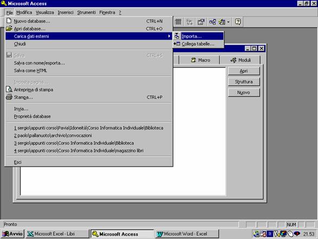Select Chiudi in the File menu
Image resolution: width=318 pixels, height=239 pixels.
tap(89, 44)
